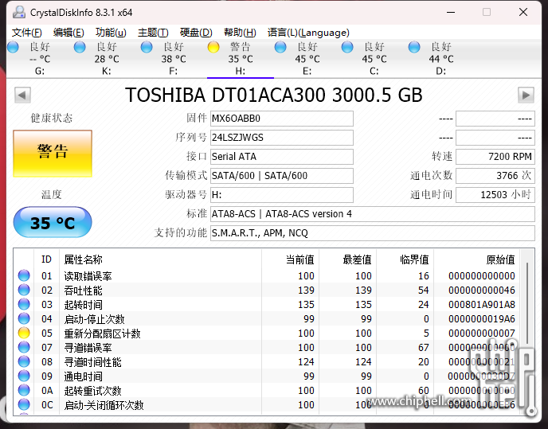Select the 读取错误率 attribute name
This screenshot has height=429, width=548.
88,276
